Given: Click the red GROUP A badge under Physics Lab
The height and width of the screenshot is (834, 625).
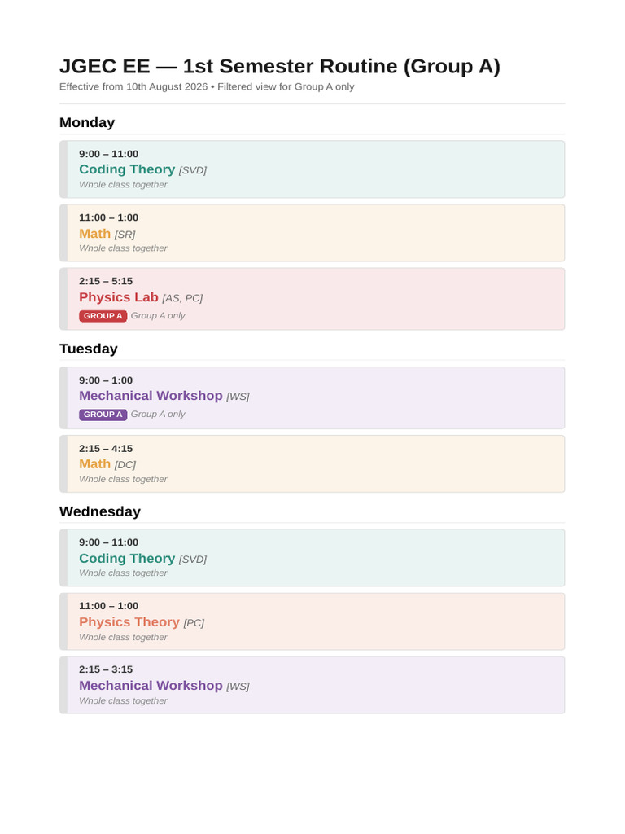Looking at the screenshot, I should pyautogui.click(x=103, y=316).
